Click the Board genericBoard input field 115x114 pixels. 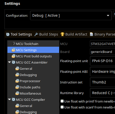tap(102, 52)
